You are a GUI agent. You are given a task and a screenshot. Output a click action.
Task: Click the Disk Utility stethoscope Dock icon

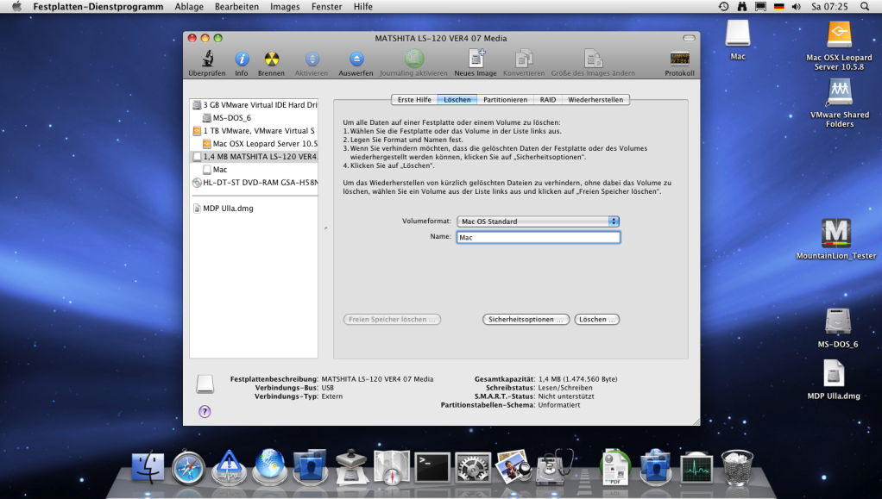click(554, 467)
